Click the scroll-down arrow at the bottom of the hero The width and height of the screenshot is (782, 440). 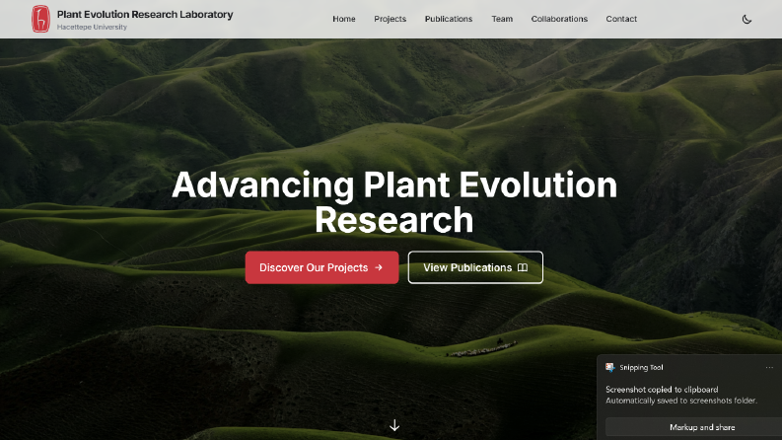pos(394,425)
